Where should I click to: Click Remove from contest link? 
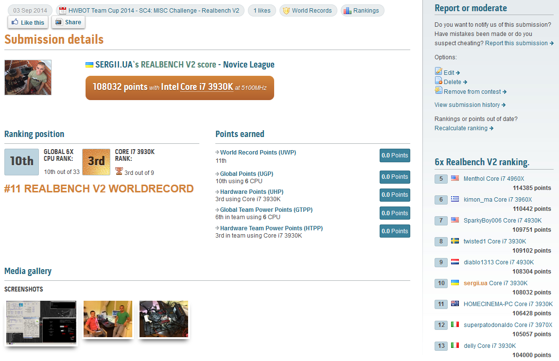pyautogui.click(x=475, y=92)
